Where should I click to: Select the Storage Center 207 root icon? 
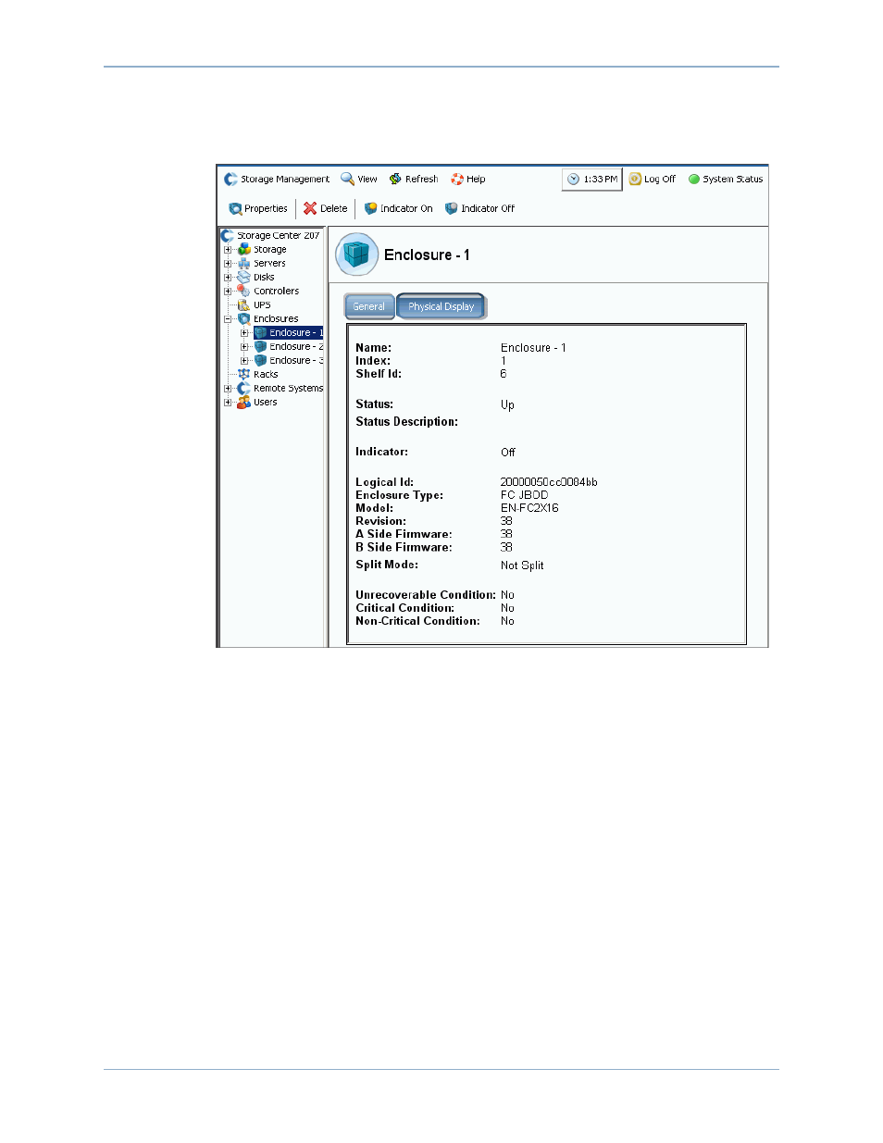point(228,236)
